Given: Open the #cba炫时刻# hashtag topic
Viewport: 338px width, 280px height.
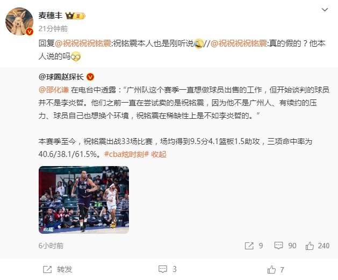Looking at the screenshot, I should click(x=126, y=154).
